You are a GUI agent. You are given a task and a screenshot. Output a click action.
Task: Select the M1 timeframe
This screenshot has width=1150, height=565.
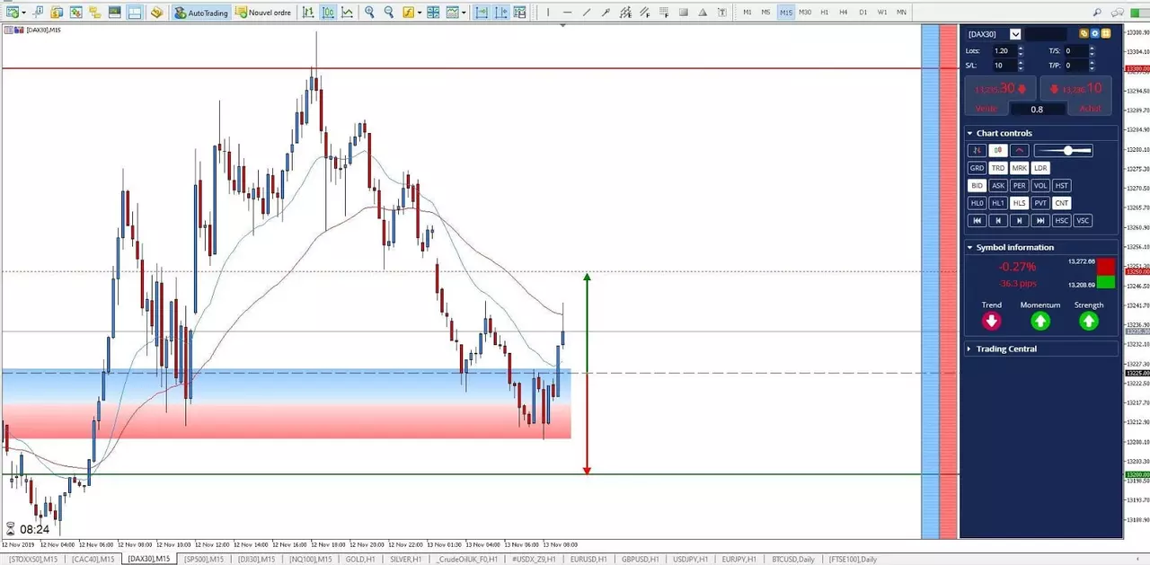coord(747,13)
